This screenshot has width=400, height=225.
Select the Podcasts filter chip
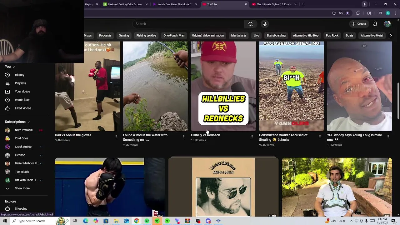click(105, 36)
